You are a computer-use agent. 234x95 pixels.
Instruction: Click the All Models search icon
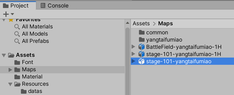17,34
